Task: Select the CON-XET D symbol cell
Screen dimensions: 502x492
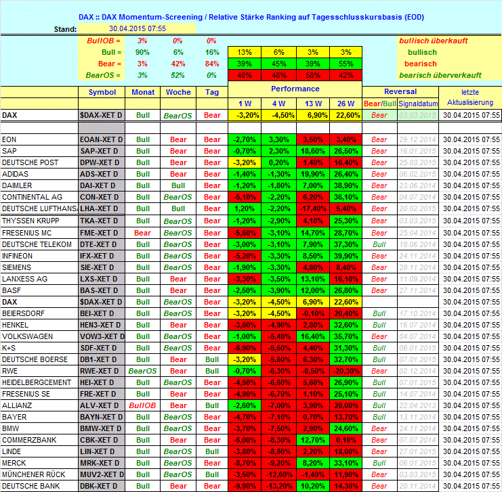Action: [x=102, y=197]
